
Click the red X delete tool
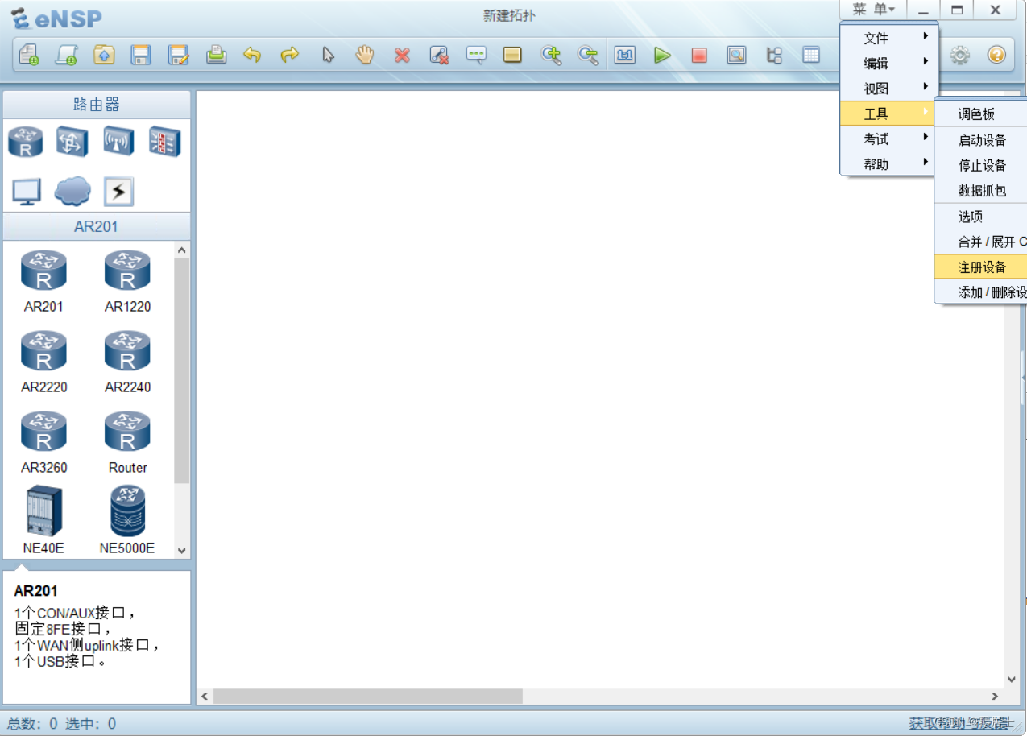pyautogui.click(x=402, y=55)
